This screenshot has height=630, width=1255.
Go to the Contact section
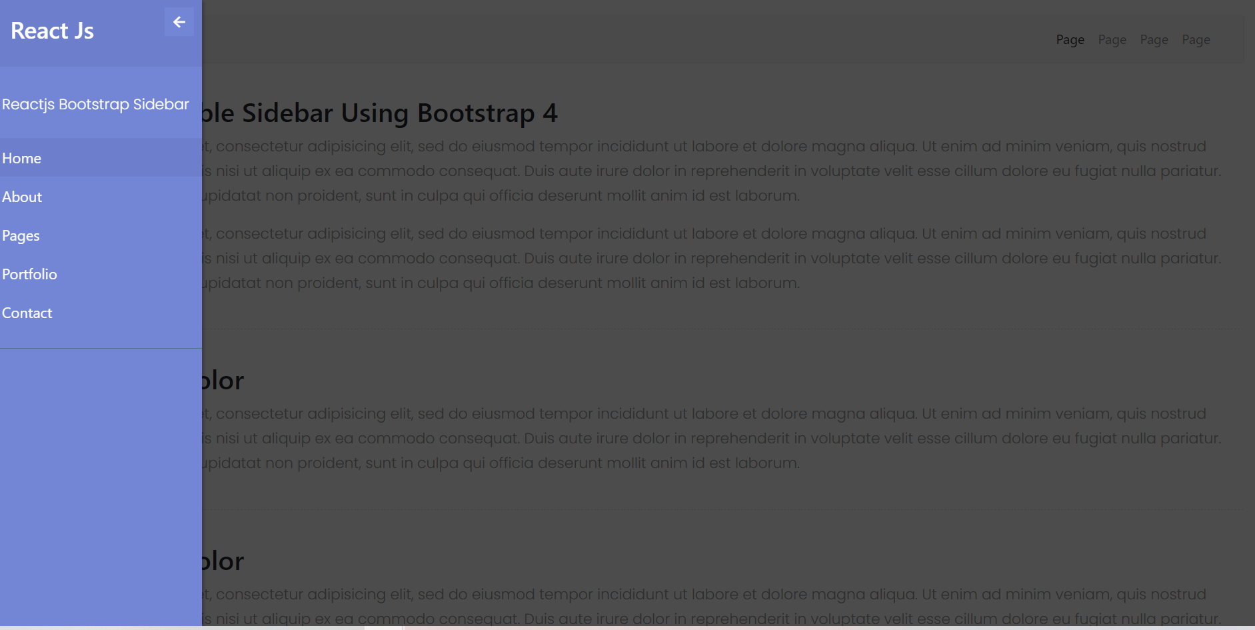pos(27,312)
